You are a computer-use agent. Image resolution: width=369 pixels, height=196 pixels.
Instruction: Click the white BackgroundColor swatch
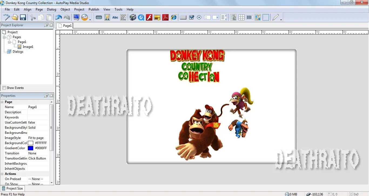(31, 143)
